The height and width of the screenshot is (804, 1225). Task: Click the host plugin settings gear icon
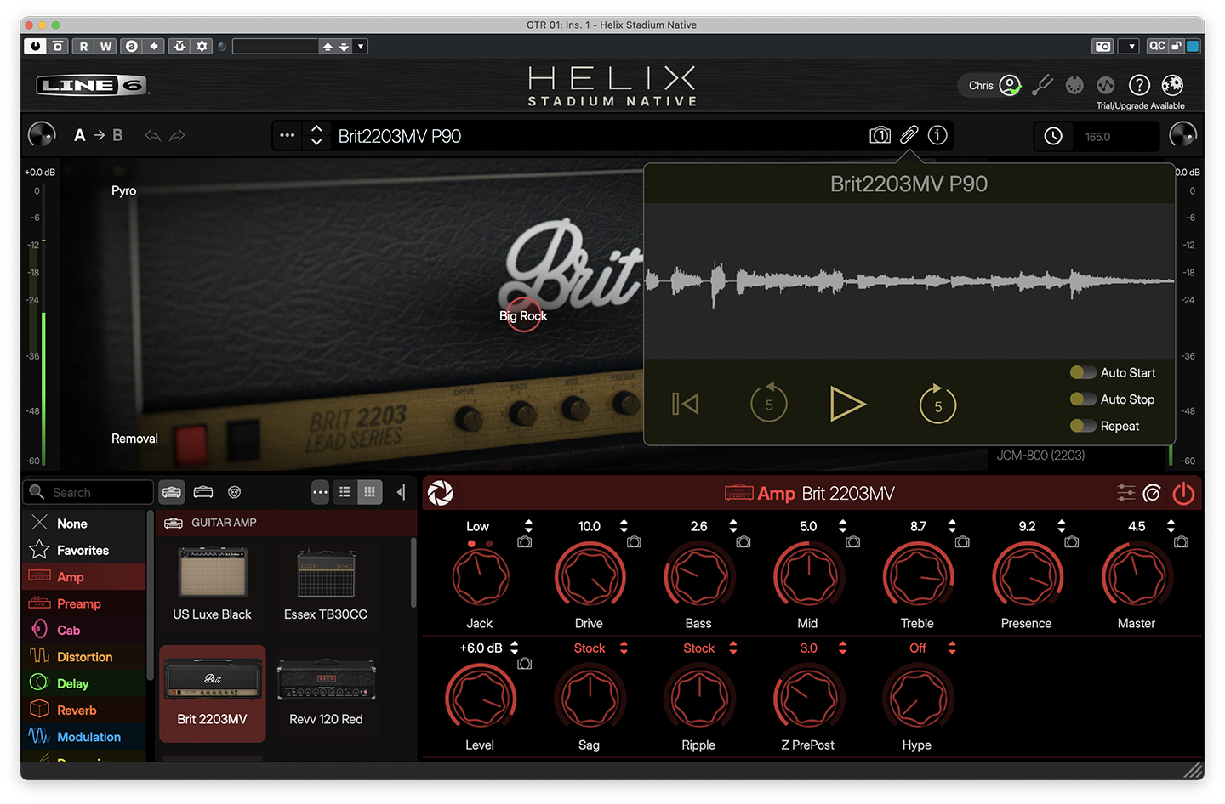(x=202, y=46)
